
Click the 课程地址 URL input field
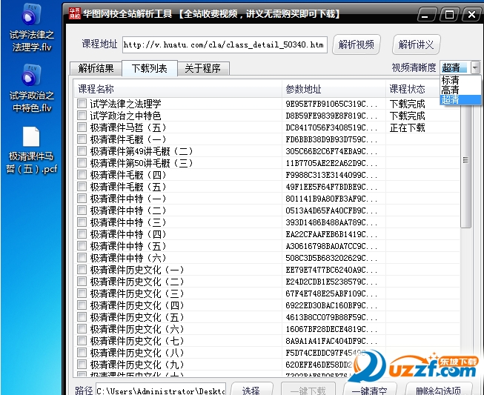coord(224,45)
